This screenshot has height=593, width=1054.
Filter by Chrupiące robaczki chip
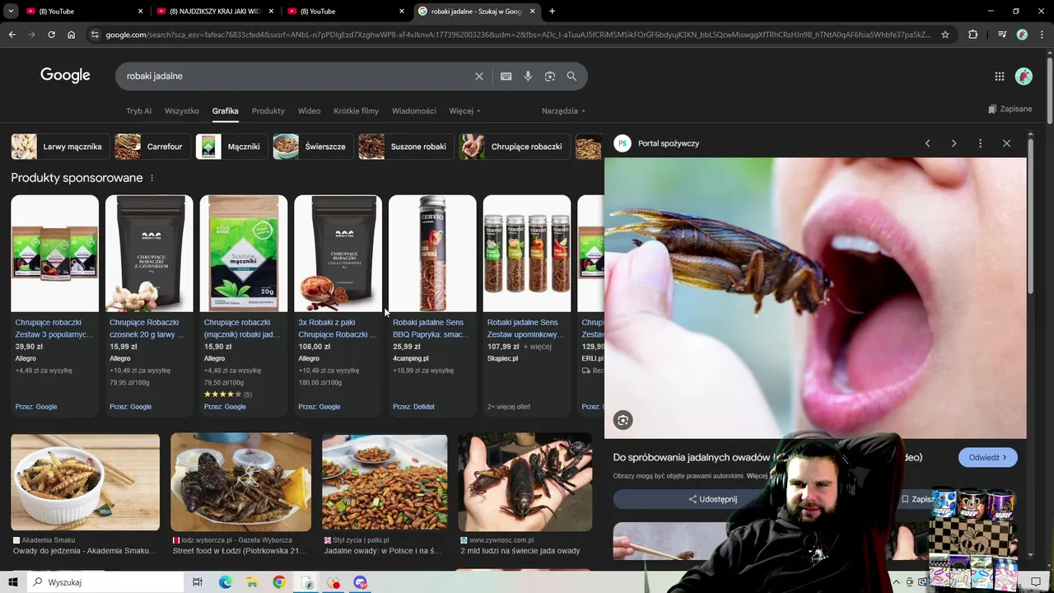point(514,147)
